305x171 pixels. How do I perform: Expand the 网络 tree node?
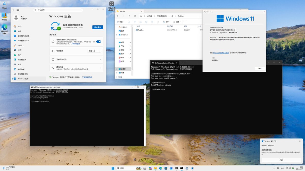117,73
